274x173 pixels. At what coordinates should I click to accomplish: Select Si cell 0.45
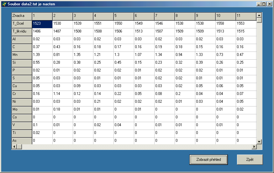tap(124, 63)
